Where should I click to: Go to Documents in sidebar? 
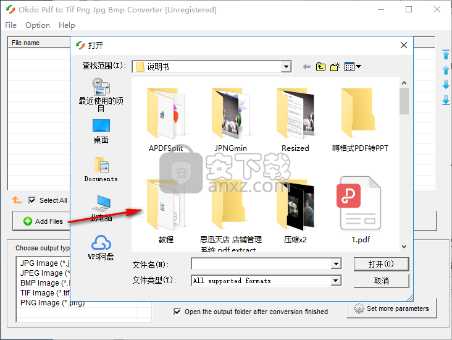pos(101,169)
